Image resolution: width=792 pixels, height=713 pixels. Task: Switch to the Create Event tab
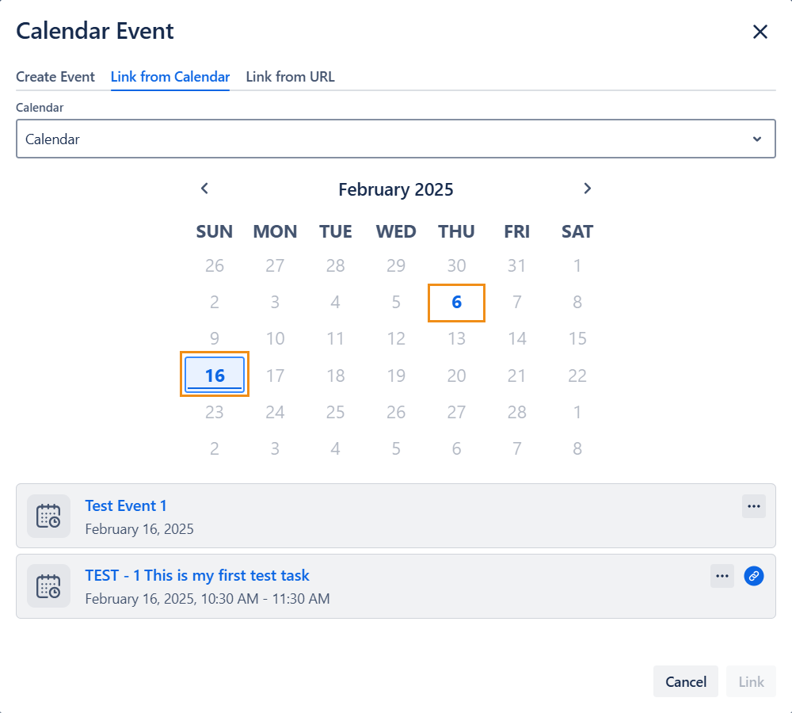pyautogui.click(x=55, y=77)
